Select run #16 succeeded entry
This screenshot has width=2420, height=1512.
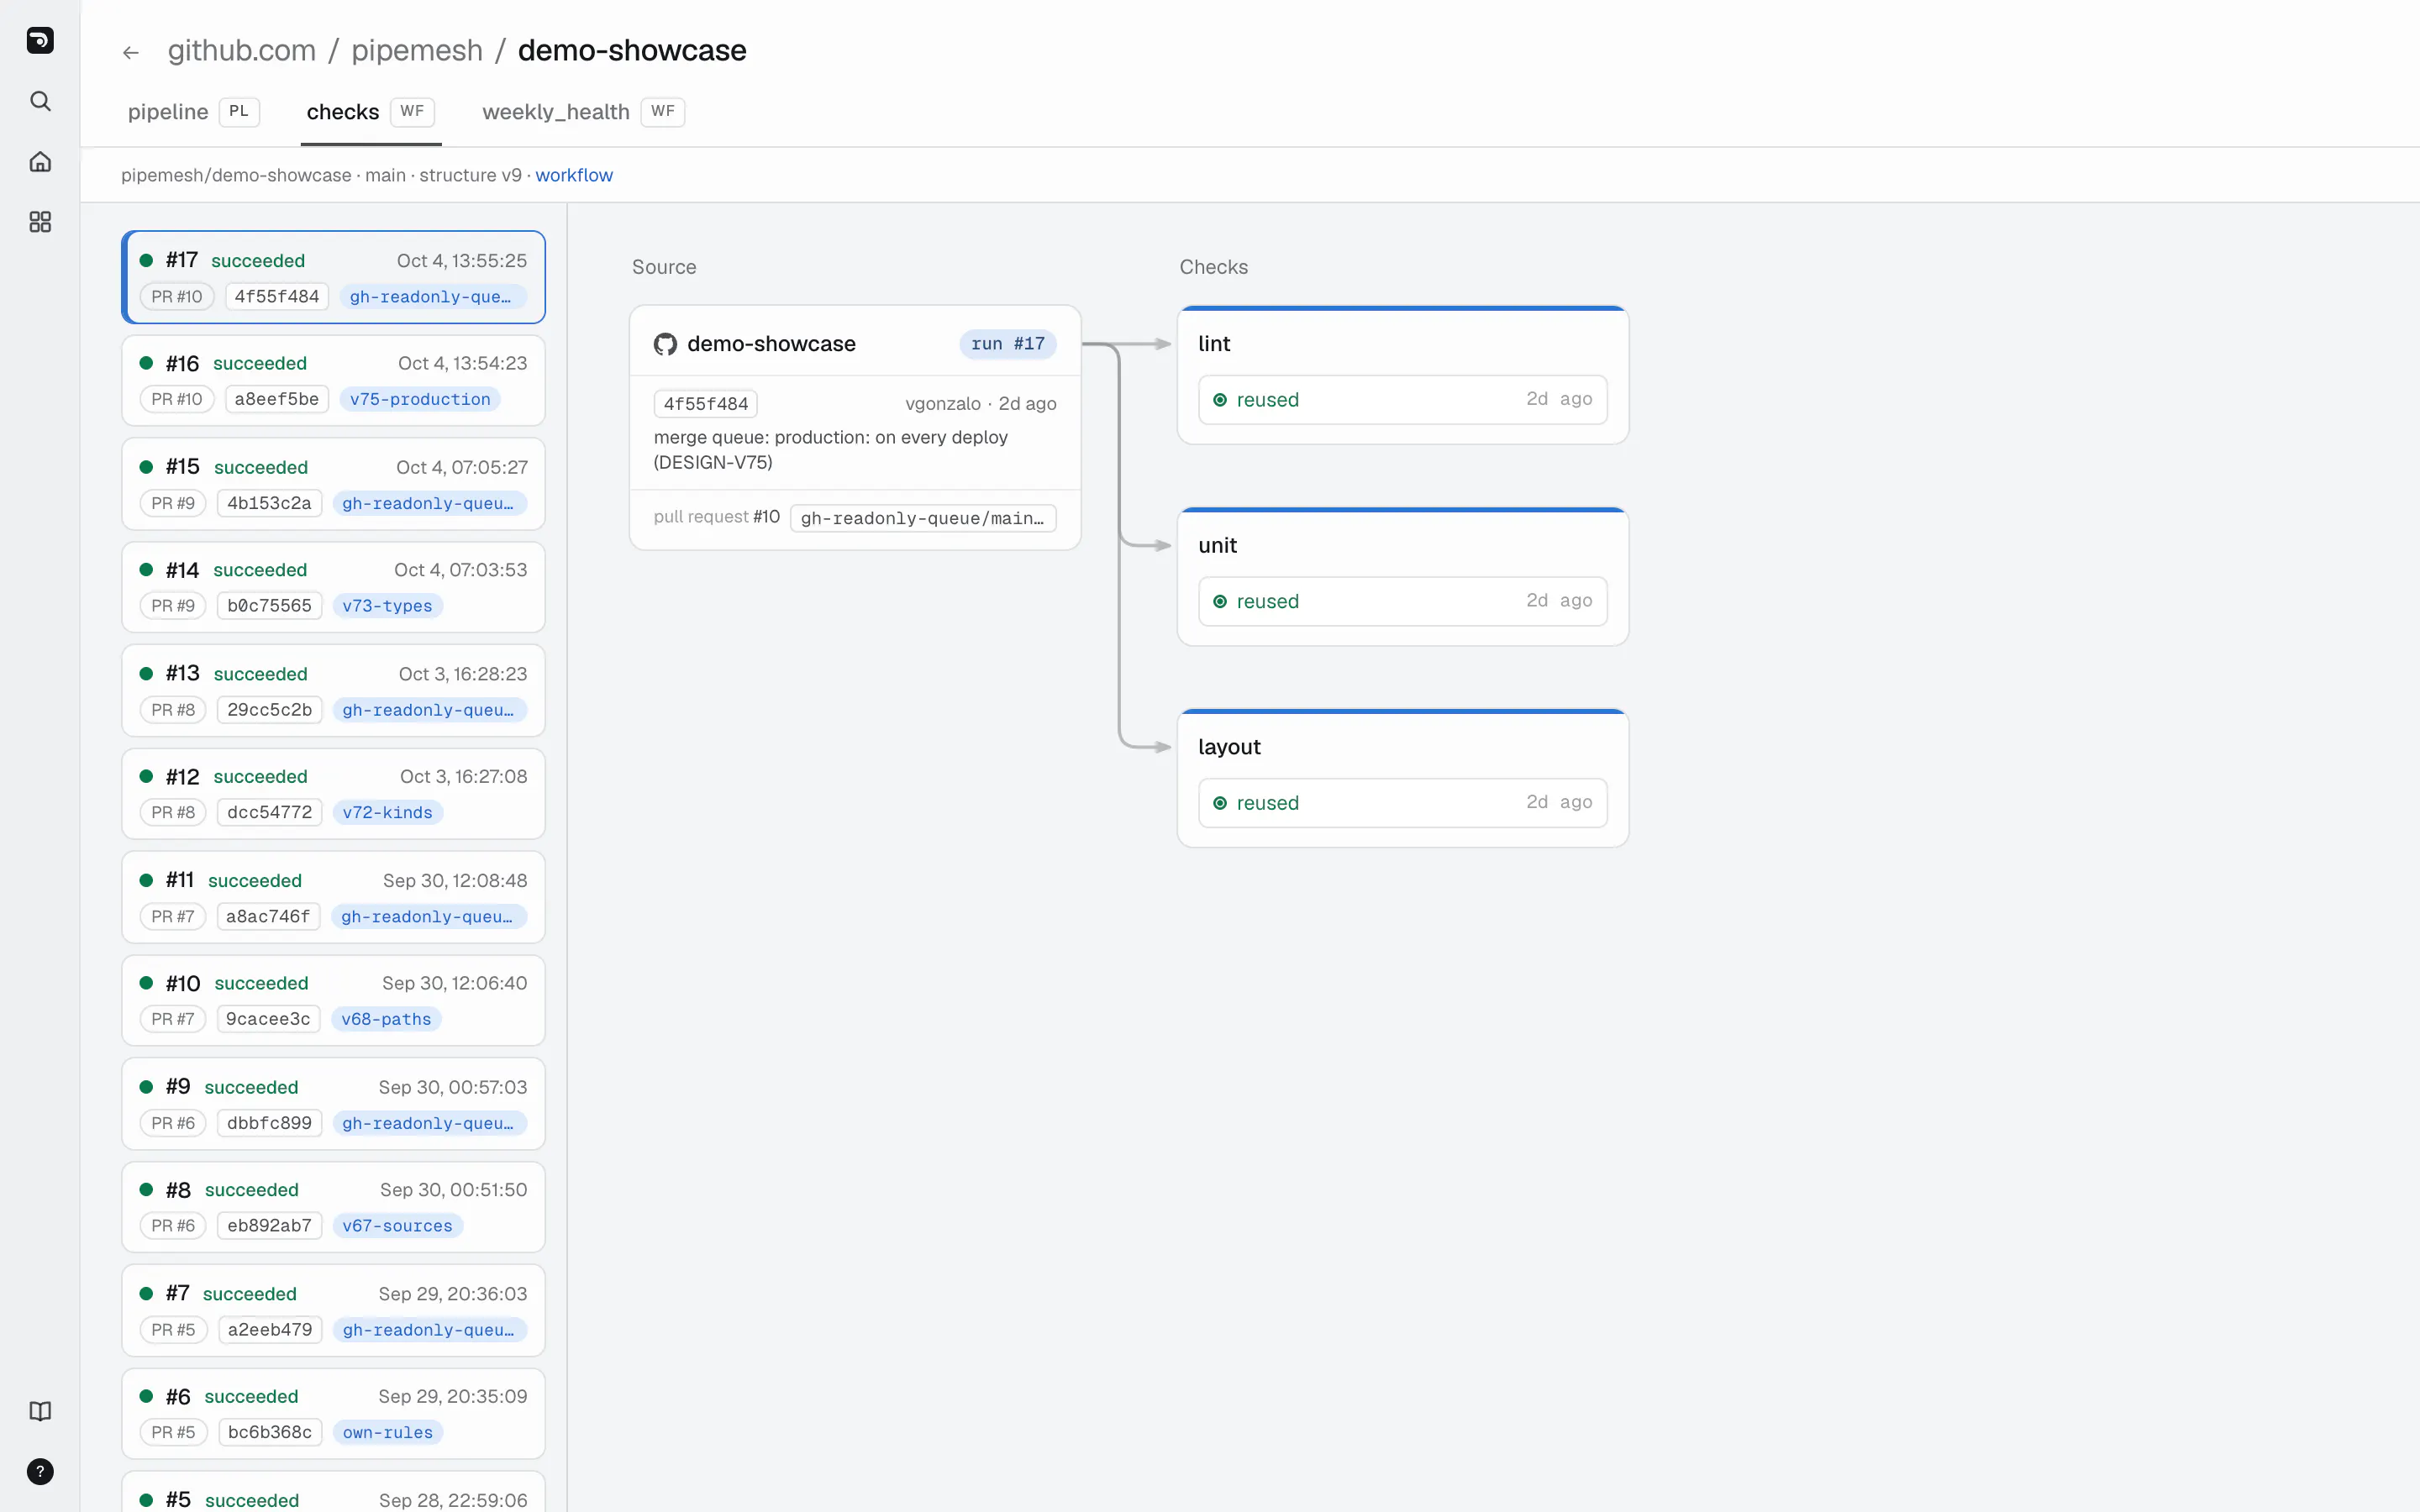333,380
